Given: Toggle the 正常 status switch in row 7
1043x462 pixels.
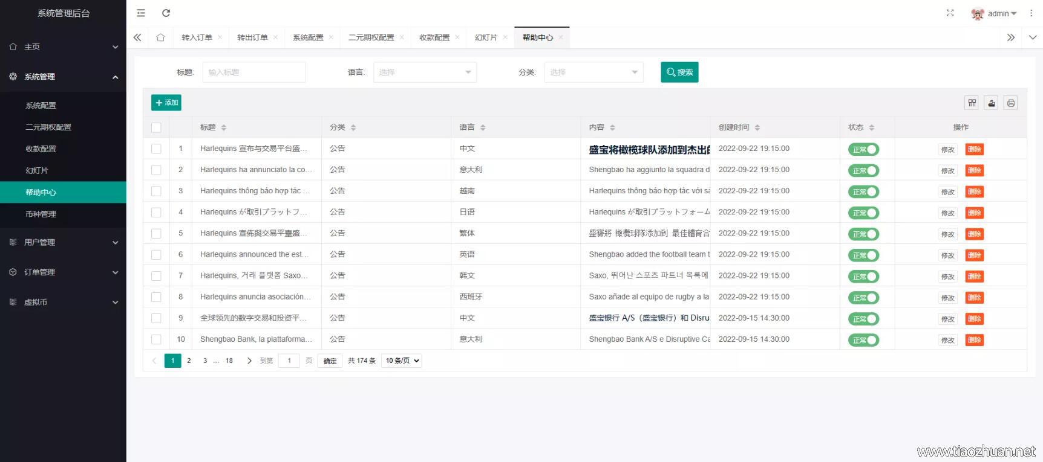Looking at the screenshot, I should click(863, 276).
